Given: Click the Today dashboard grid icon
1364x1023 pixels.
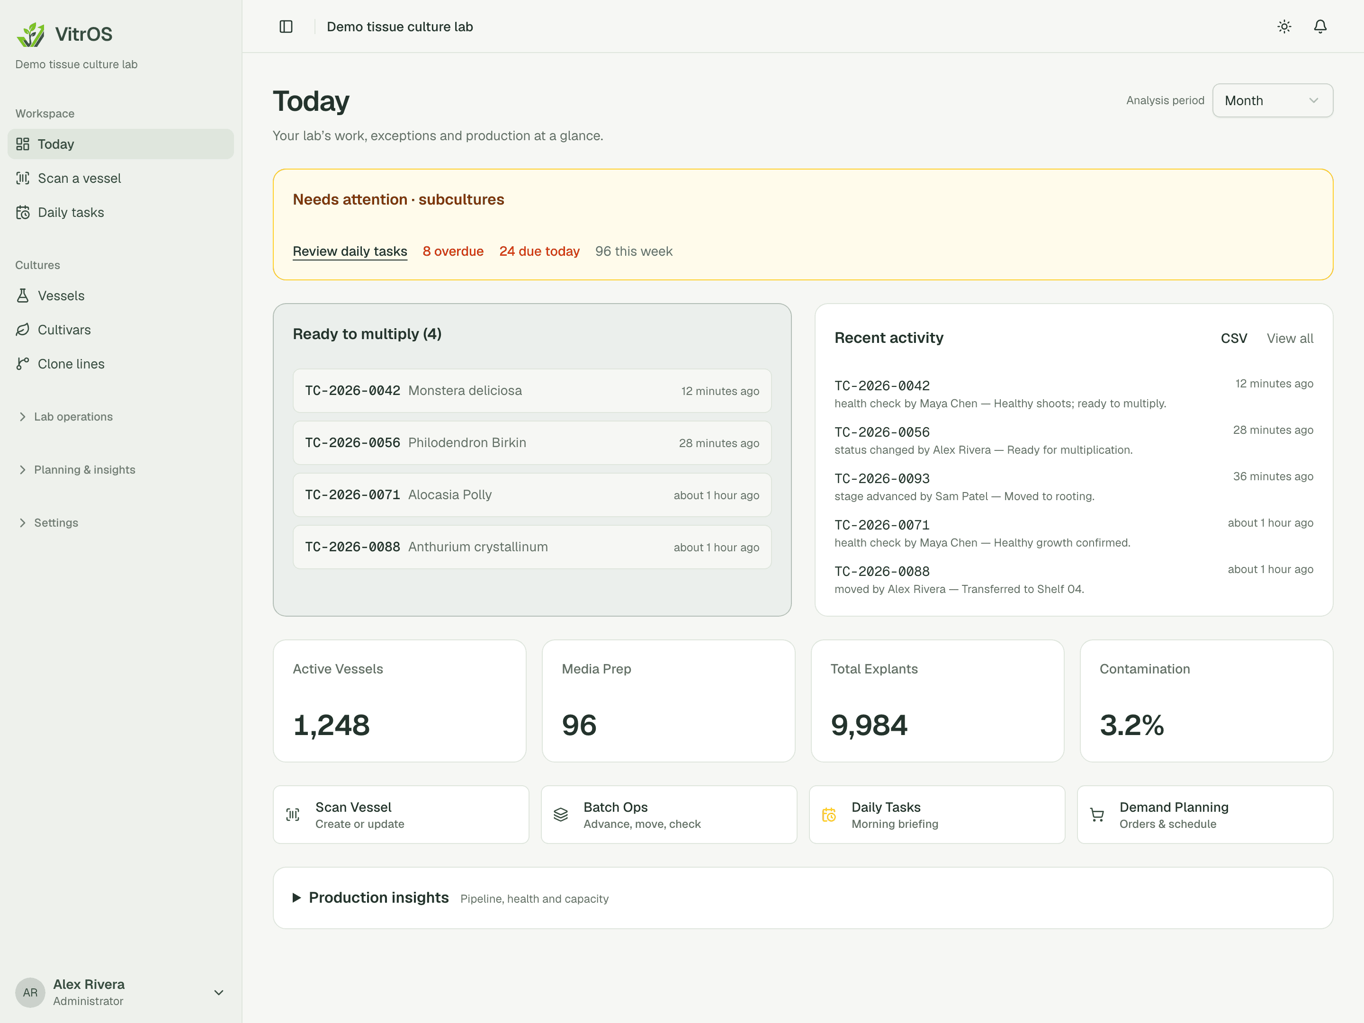Looking at the screenshot, I should coord(23,144).
